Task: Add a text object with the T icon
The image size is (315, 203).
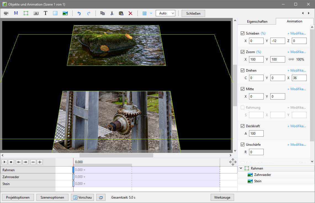Action: click(x=46, y=13)
